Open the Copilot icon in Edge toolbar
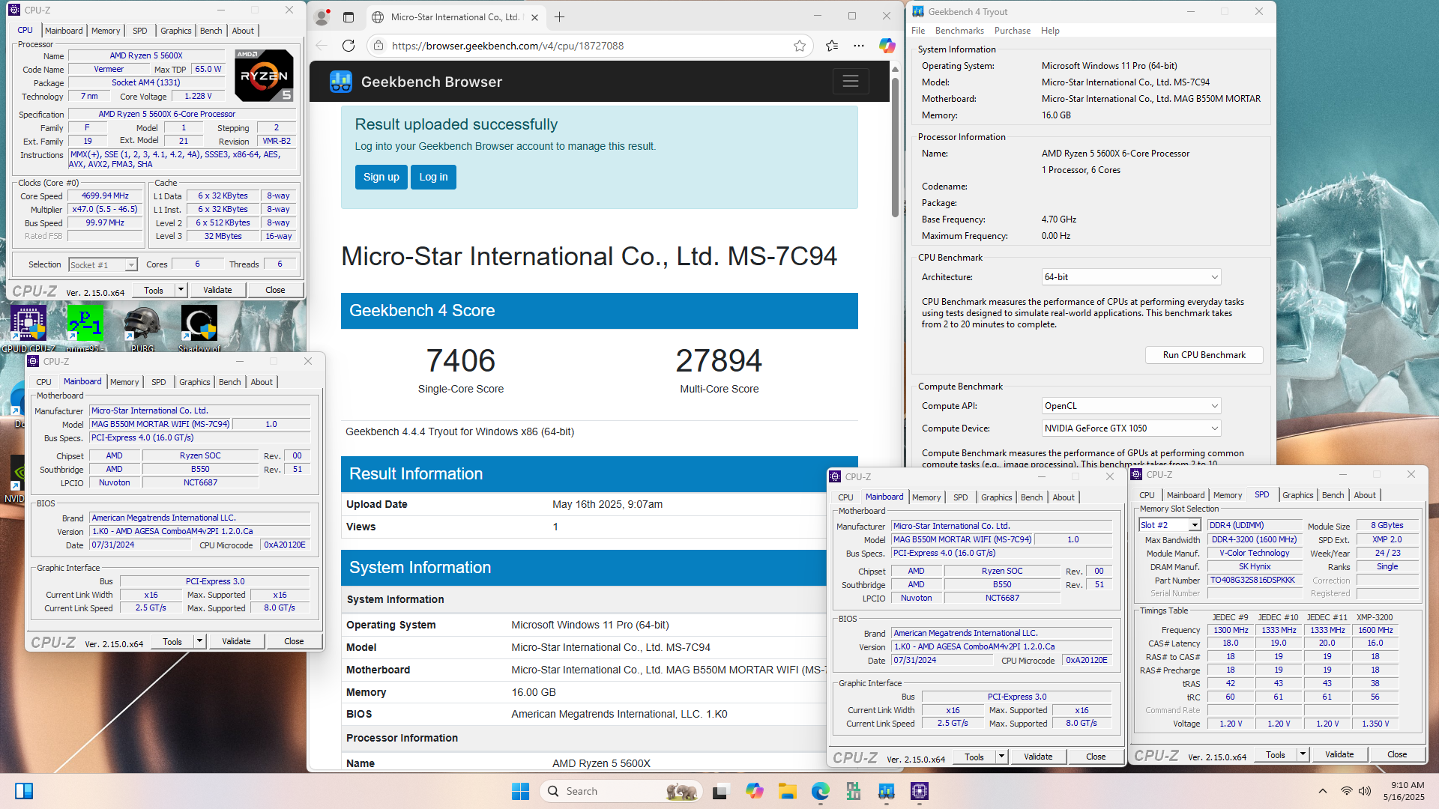This screenshot has width=1439, height=809. [887, 46]
